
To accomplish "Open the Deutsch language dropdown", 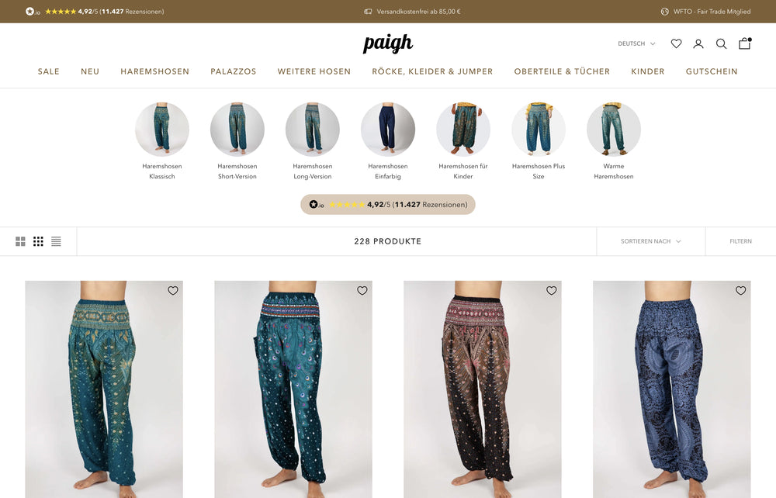I will 636,43.
